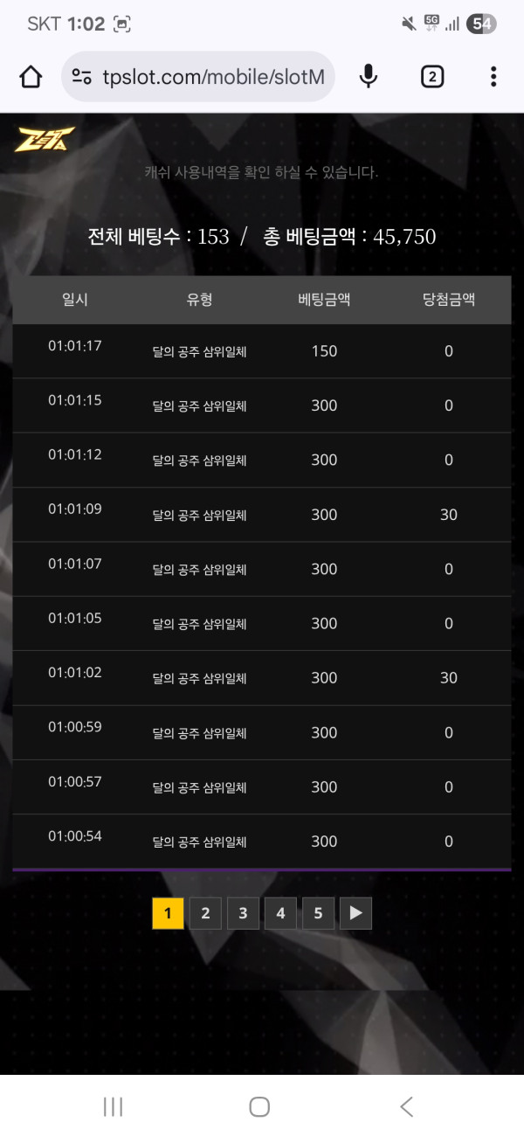Click the next page arrow button
Viewport: 524px width, 1136px height.
355,913
